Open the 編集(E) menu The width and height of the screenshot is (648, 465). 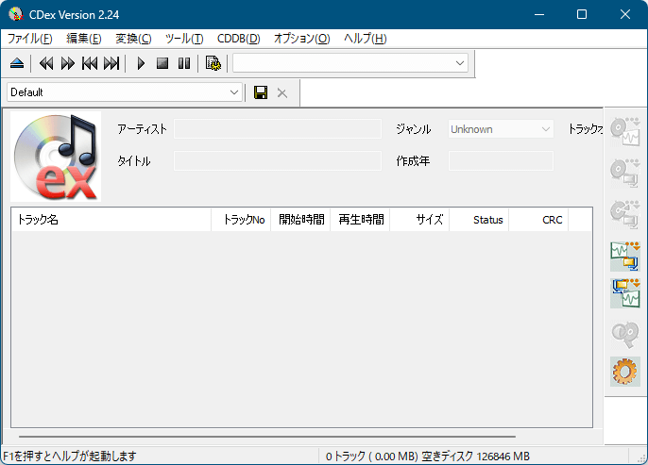click(84, 39)
